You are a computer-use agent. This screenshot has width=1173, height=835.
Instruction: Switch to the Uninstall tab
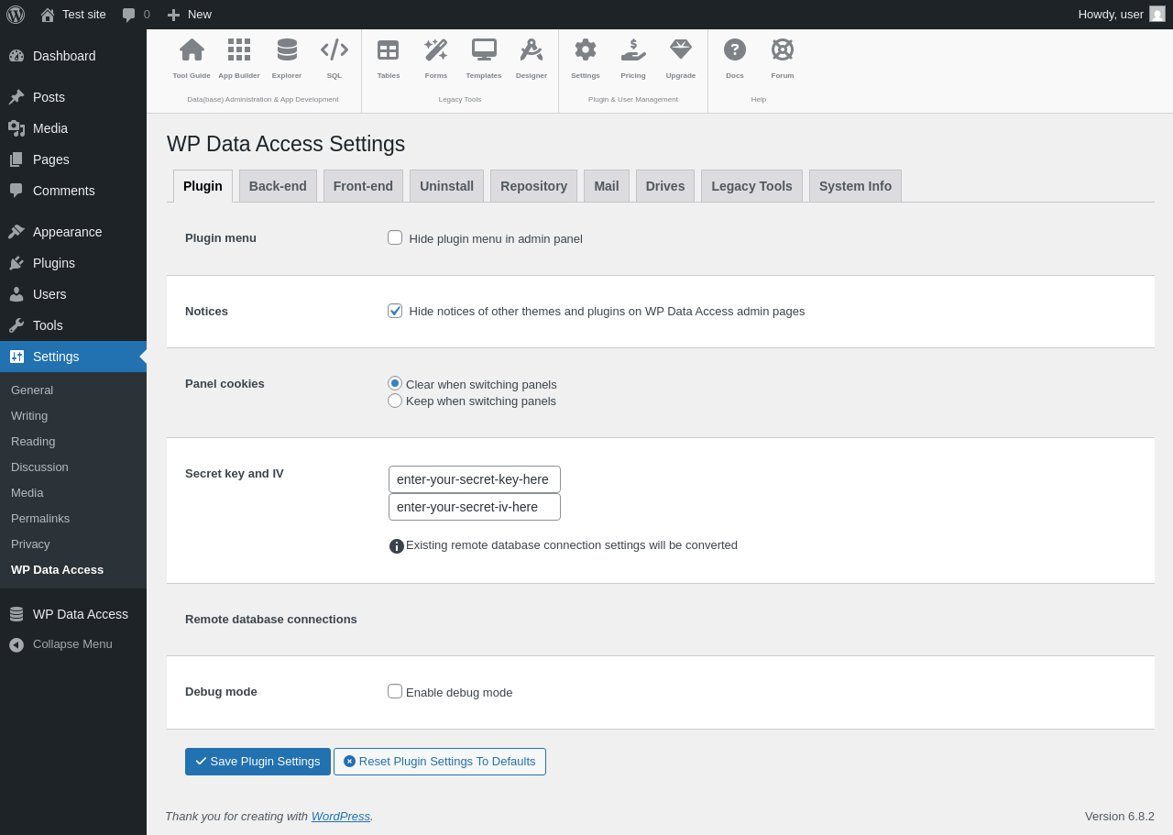(446, 186)
